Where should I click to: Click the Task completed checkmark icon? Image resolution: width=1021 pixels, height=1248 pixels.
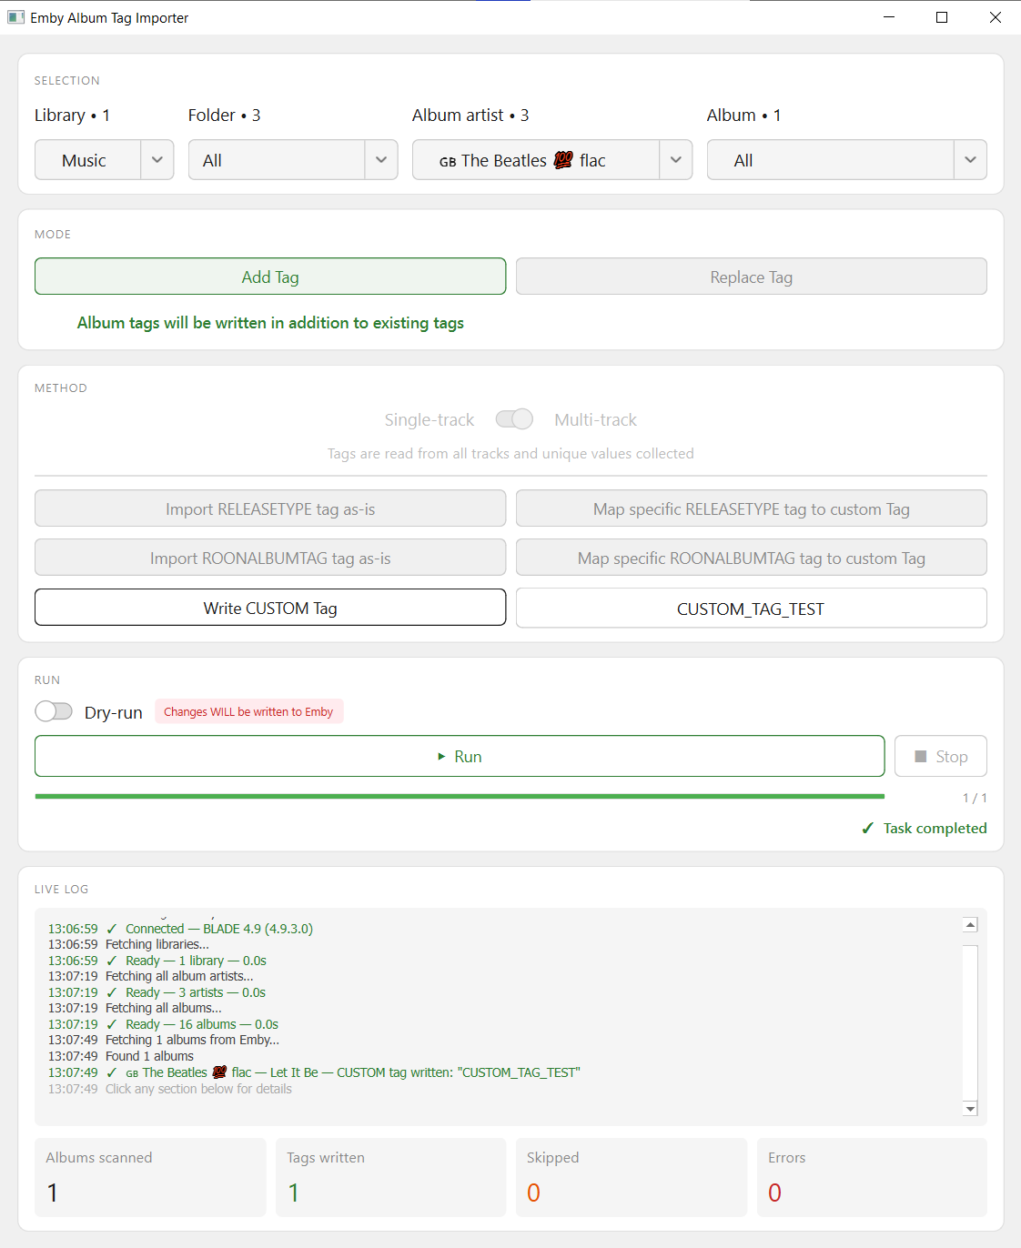tap(868, 829)
